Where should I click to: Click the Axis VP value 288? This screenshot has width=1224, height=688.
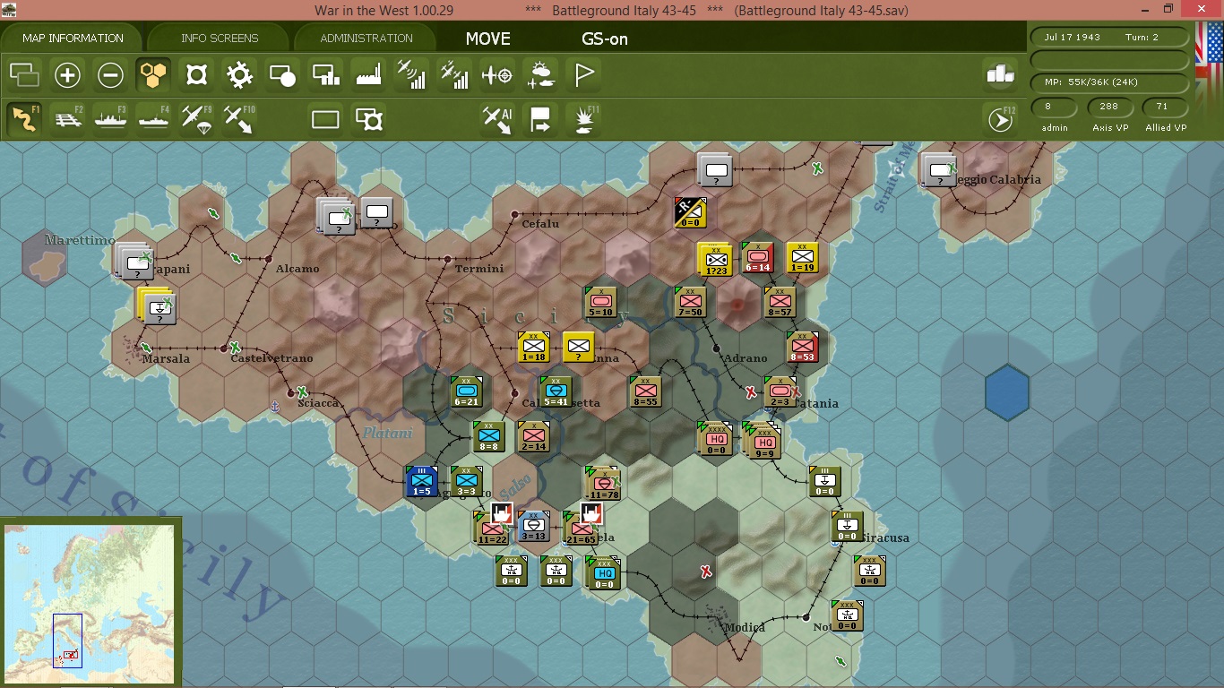[x=1109, y=107]
